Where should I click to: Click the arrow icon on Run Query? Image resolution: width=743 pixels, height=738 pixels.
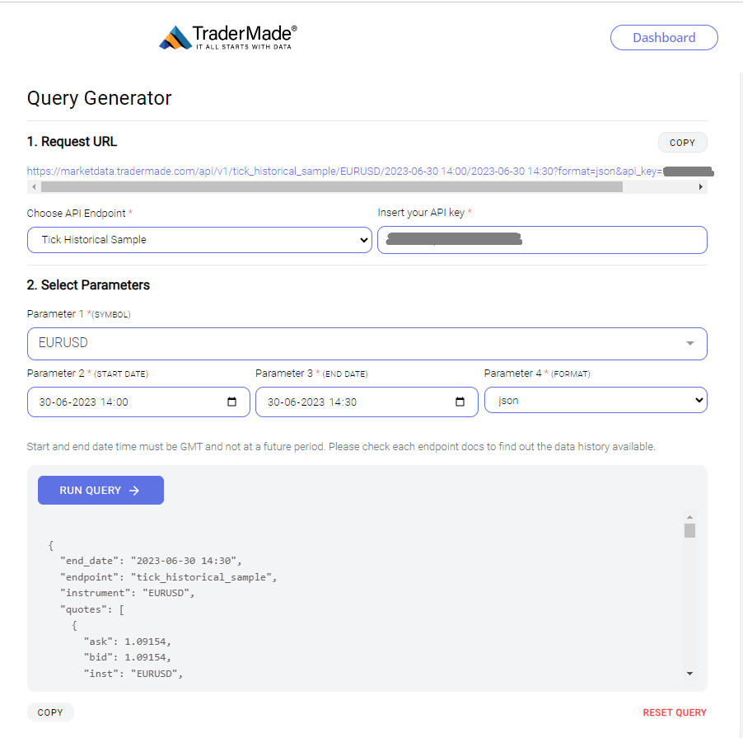134,491
